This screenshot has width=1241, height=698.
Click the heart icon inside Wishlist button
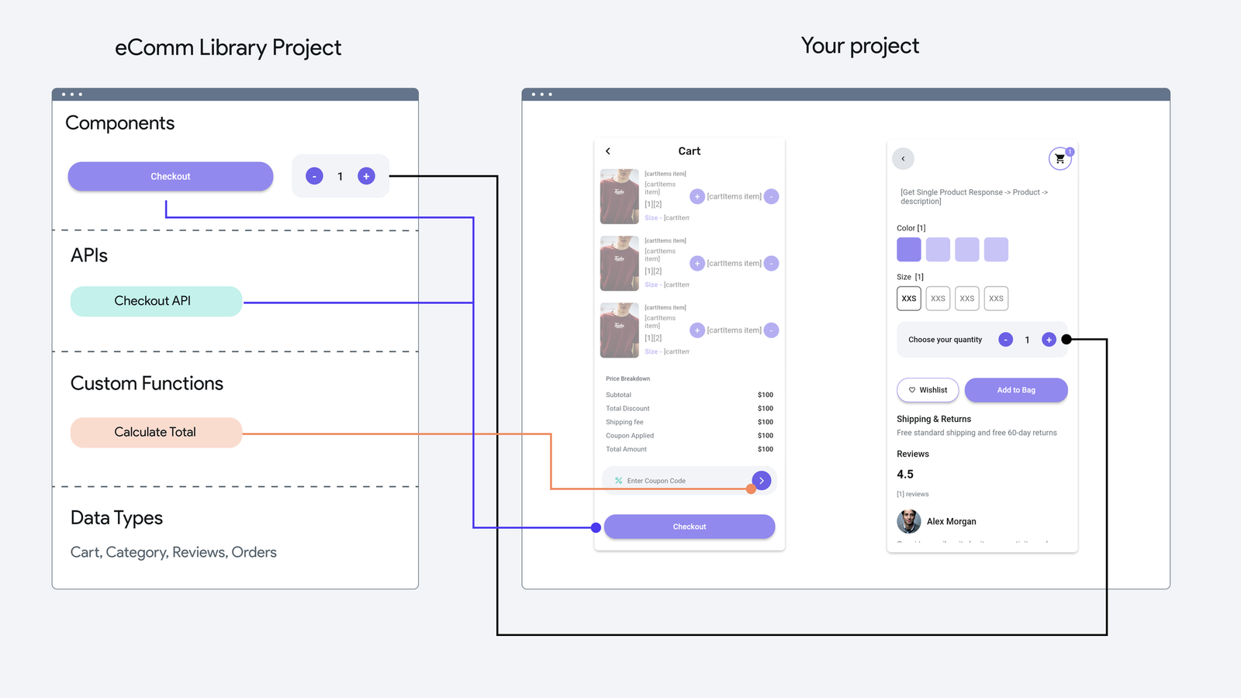point(911,390)
